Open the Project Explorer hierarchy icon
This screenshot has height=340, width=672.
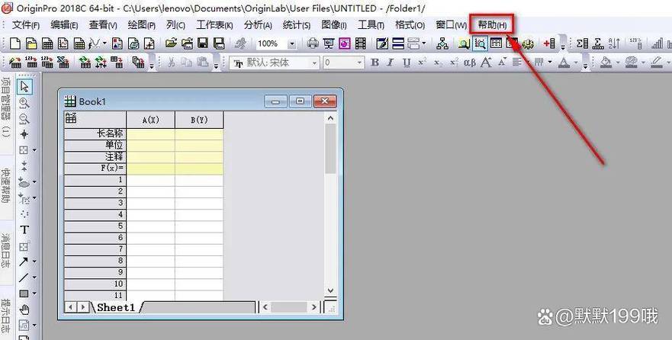coord(442,43)
